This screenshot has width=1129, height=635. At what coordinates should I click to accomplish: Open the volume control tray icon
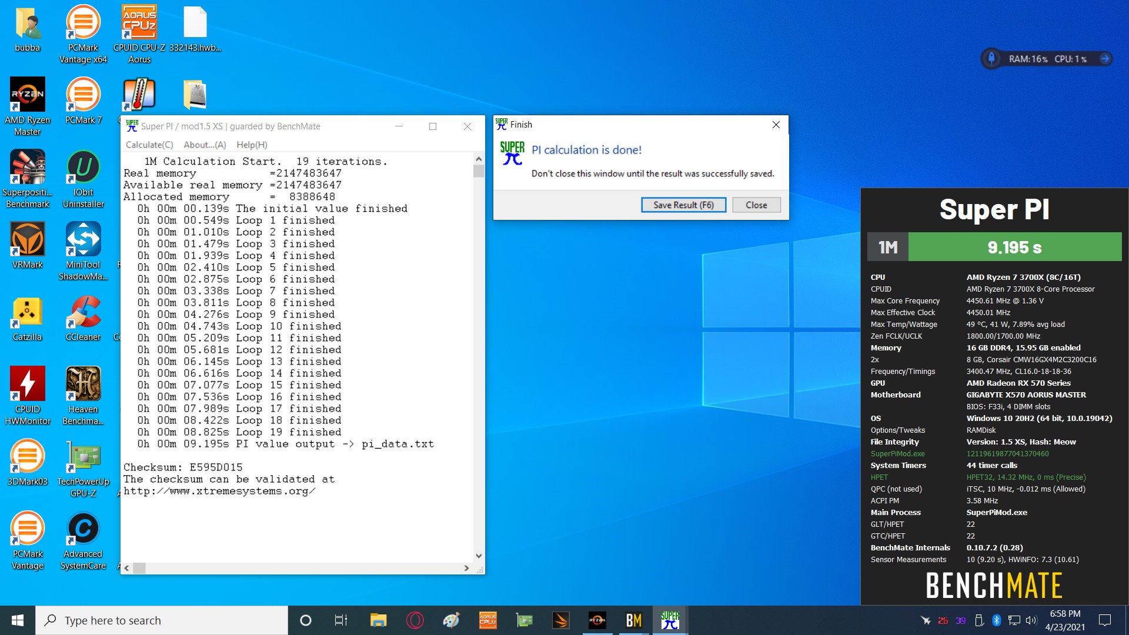pyautogui.click(x=1031, y=620)
